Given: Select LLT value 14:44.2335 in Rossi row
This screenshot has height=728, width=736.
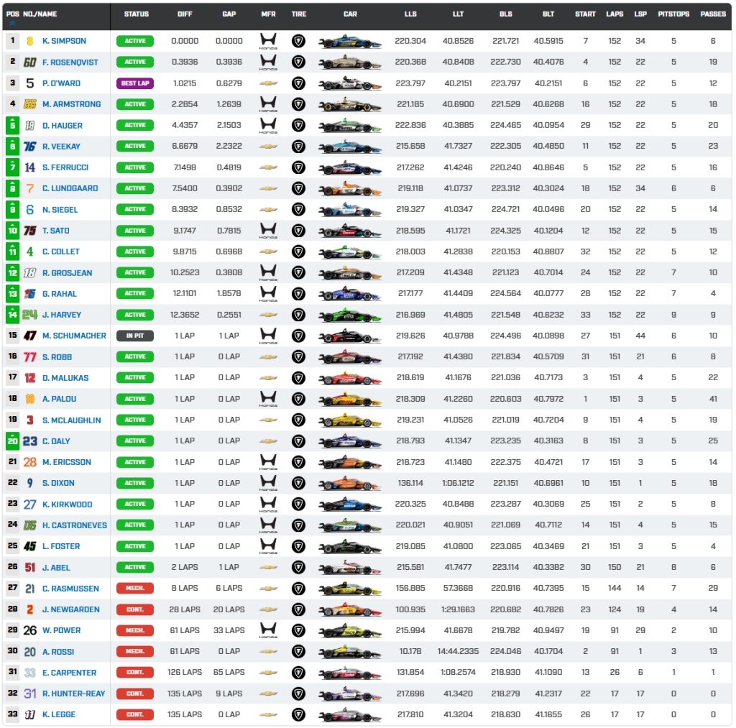Looking at the screenshot, I should [458, 651].
